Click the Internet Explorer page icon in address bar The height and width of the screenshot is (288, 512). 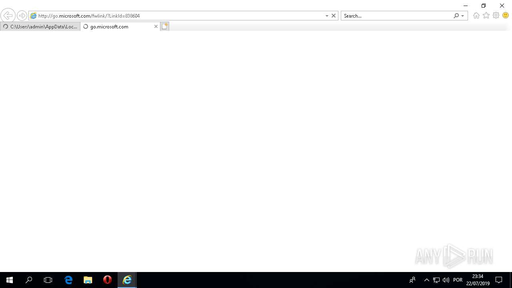point(34,16)
